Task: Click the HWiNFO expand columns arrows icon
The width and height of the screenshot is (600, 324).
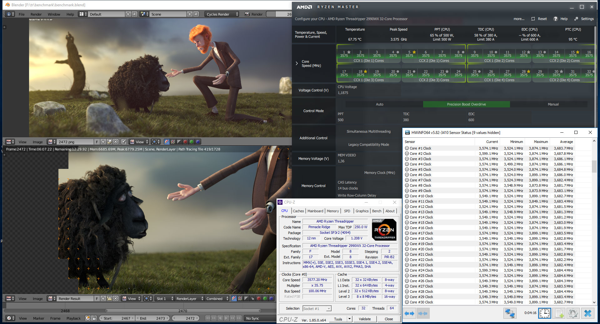Action: [409, 313]
